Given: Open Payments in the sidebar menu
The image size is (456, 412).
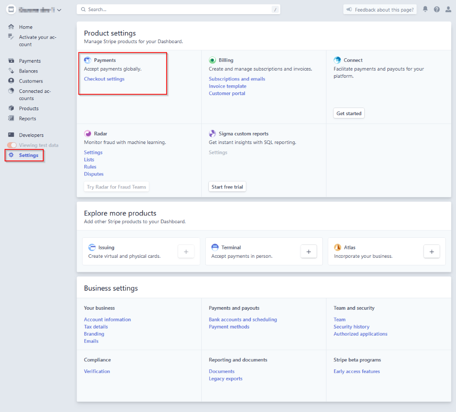Looking at the screenshot, I should point(30,61).
